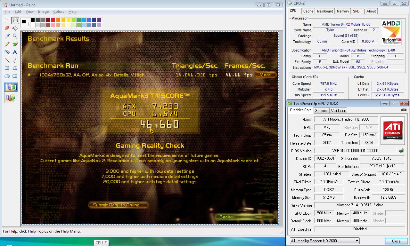Click the CPU-Z Specification field
410x246 pixels.
pos(358,50)
